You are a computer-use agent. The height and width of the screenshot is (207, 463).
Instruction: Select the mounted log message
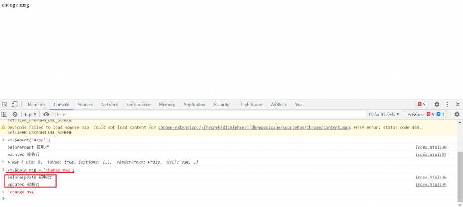coord(24,154)
